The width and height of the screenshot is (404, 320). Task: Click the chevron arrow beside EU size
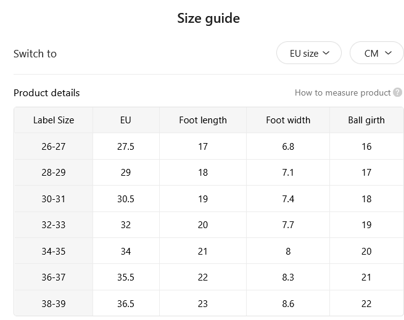click(x=326, y=53)
